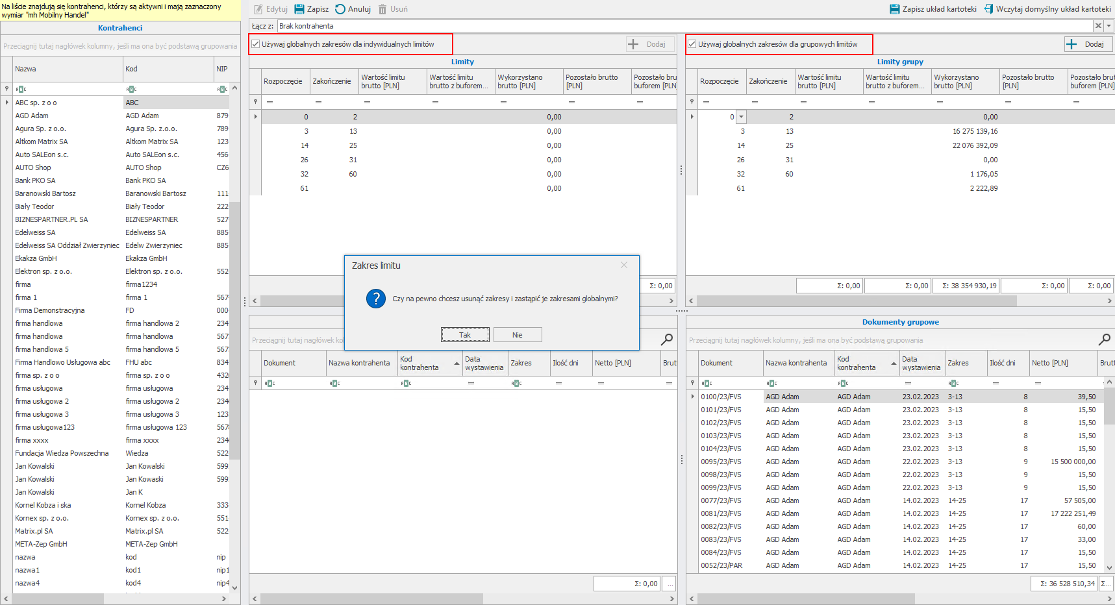Image resolution: width=1115 pixels, height=605 pixels.
Task: Click filter icon in Dokumenty grupowe filter row
Action: click(x=692, y=383)
